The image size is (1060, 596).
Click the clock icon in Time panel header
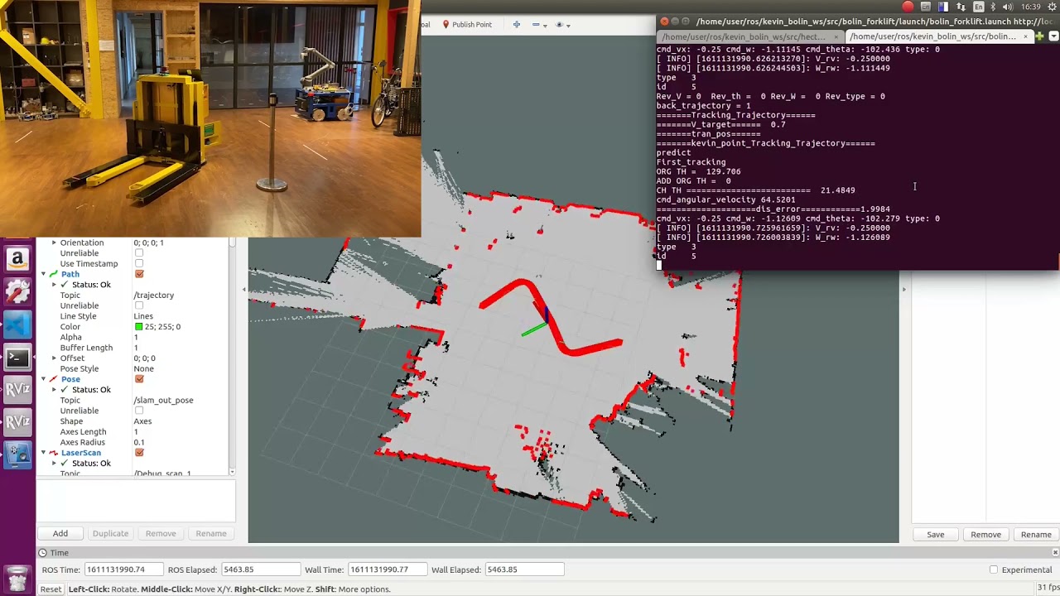click(x=42, y=552)
